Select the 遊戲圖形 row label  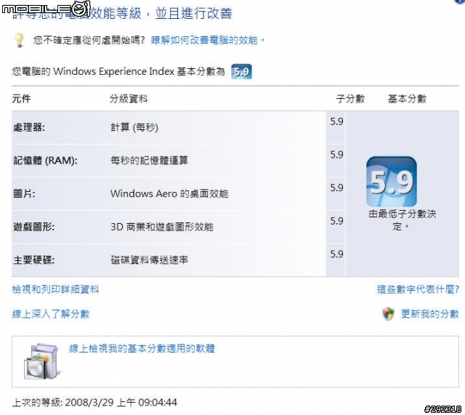click(x=34, y=227)
